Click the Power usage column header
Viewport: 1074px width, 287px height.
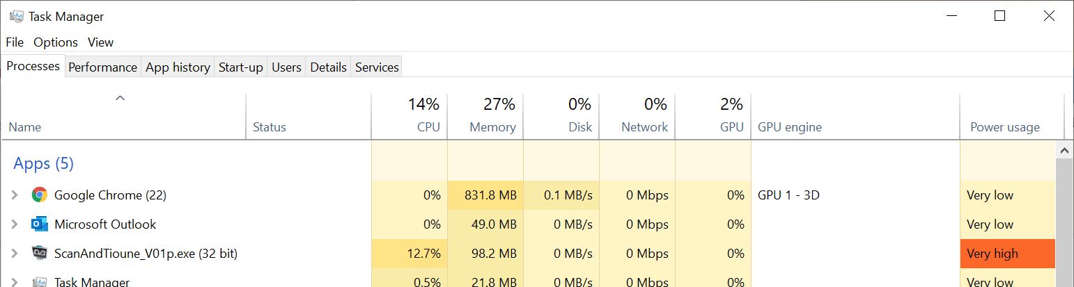coord(1004,127)
